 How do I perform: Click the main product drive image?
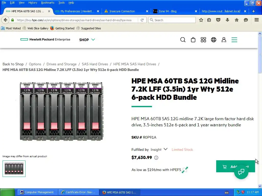(x=61, y=111)
